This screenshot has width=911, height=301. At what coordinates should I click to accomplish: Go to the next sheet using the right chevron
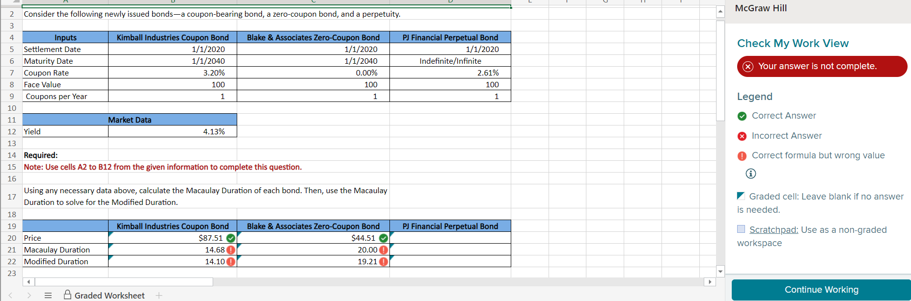(29, 295)
